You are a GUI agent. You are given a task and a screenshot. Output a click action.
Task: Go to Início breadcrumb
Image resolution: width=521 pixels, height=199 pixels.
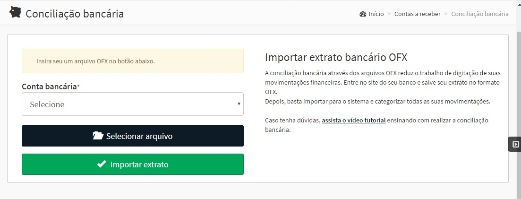pos(376,14)
